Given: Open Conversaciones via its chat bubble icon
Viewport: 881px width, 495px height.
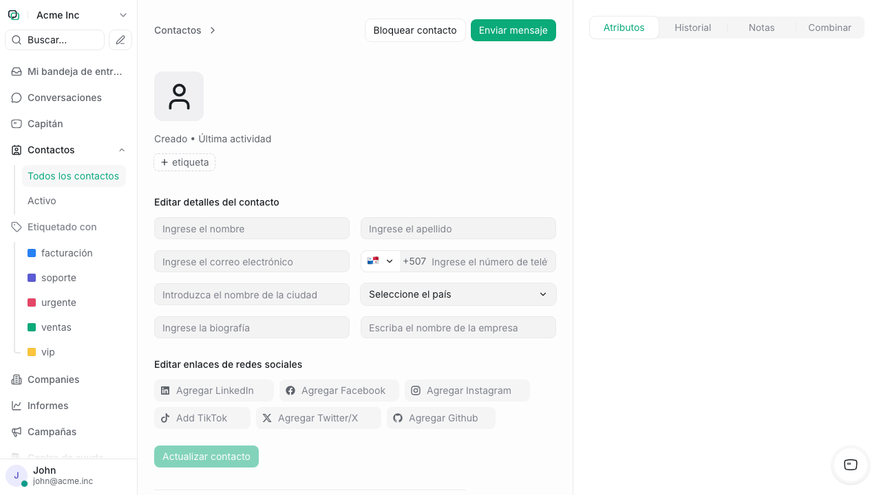Looking at the screenshot, I should [x=16, y=98].
